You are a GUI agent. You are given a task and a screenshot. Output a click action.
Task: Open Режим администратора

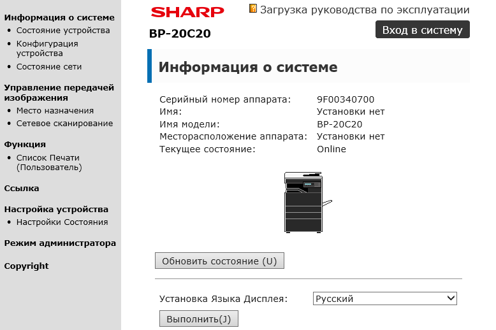click(60, 243)
